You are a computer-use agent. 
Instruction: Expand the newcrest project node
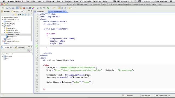point(2,41)
